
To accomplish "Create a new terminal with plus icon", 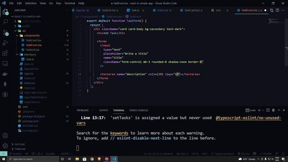I will [x=259, y=110].
